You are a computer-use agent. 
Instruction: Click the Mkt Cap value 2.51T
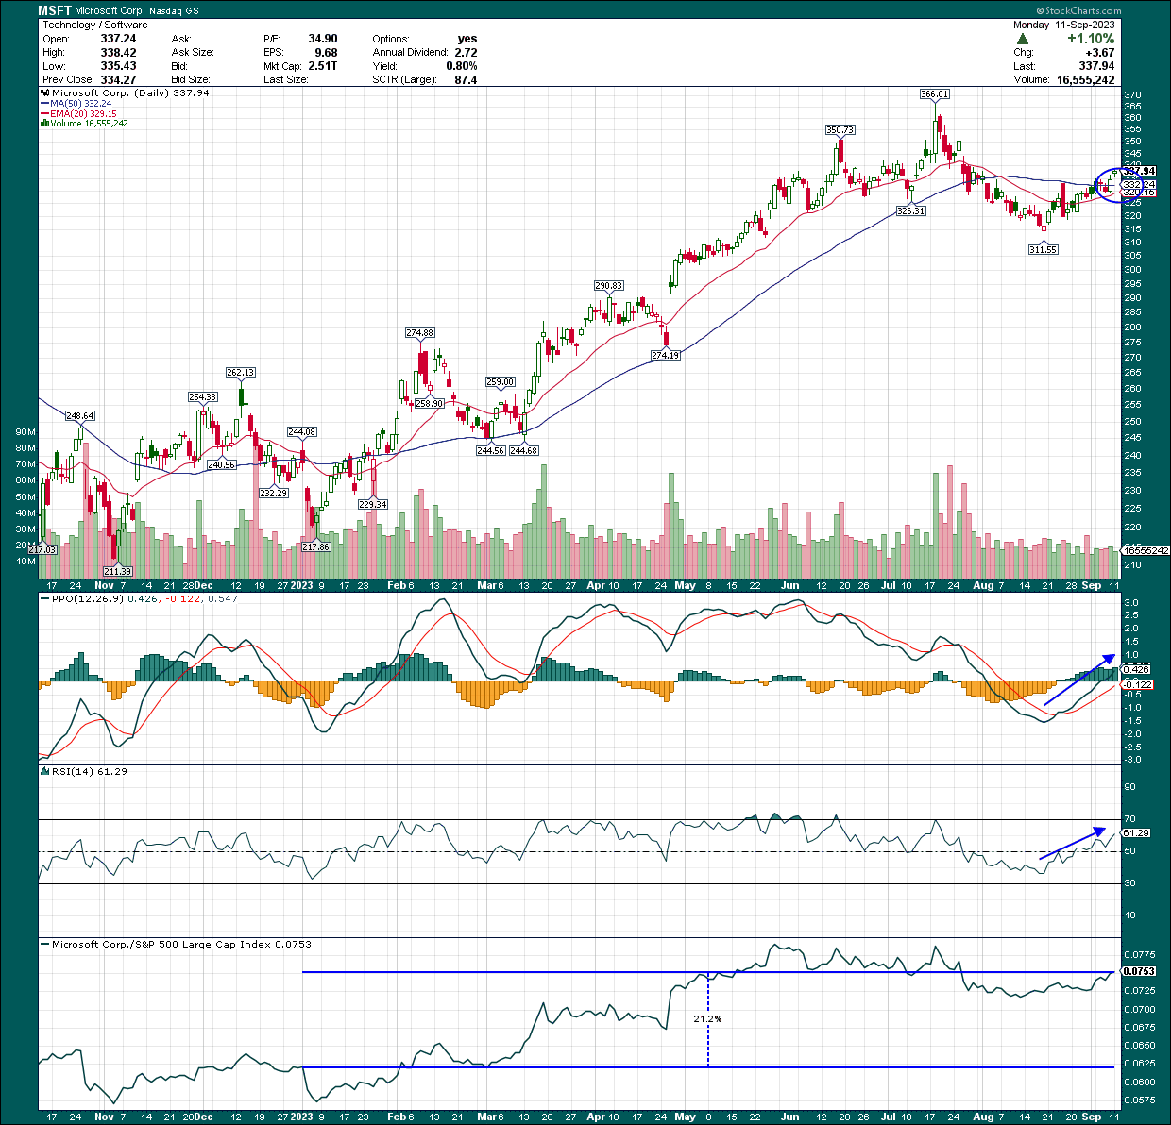click(323, 66)
